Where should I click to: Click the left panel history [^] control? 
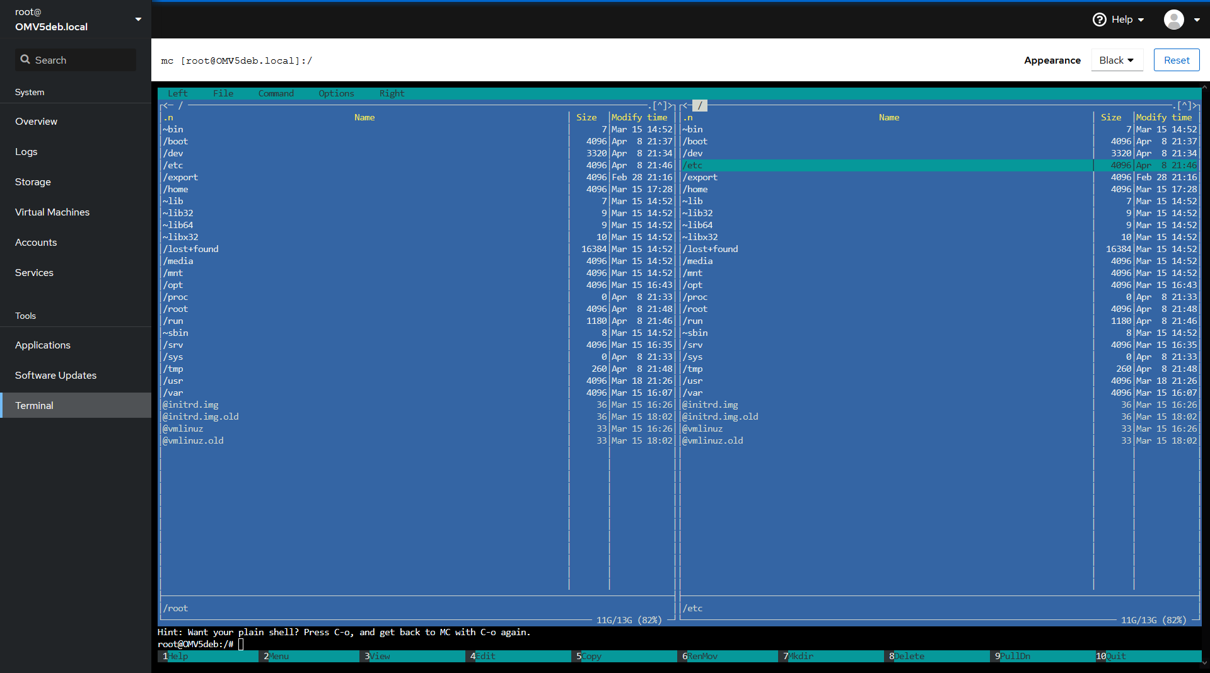click(x=660, y=105)
